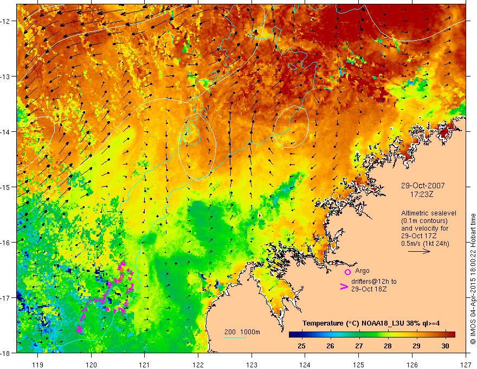Image resolution: width=477 pixels, height=369 pixels.
Task: Click the magenta drifter arrowhead legend symbol
Action: pos(344,287)
